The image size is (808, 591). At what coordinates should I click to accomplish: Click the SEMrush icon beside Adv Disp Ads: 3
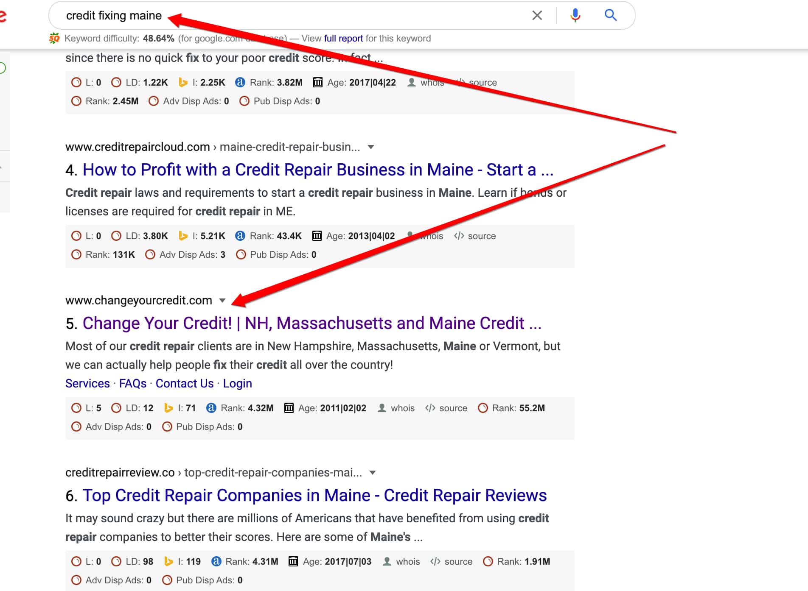pyautogui.click(x=150, y=255)
